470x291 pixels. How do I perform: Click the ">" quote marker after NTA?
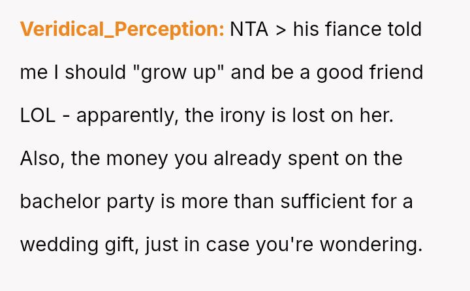click(281, 29)
